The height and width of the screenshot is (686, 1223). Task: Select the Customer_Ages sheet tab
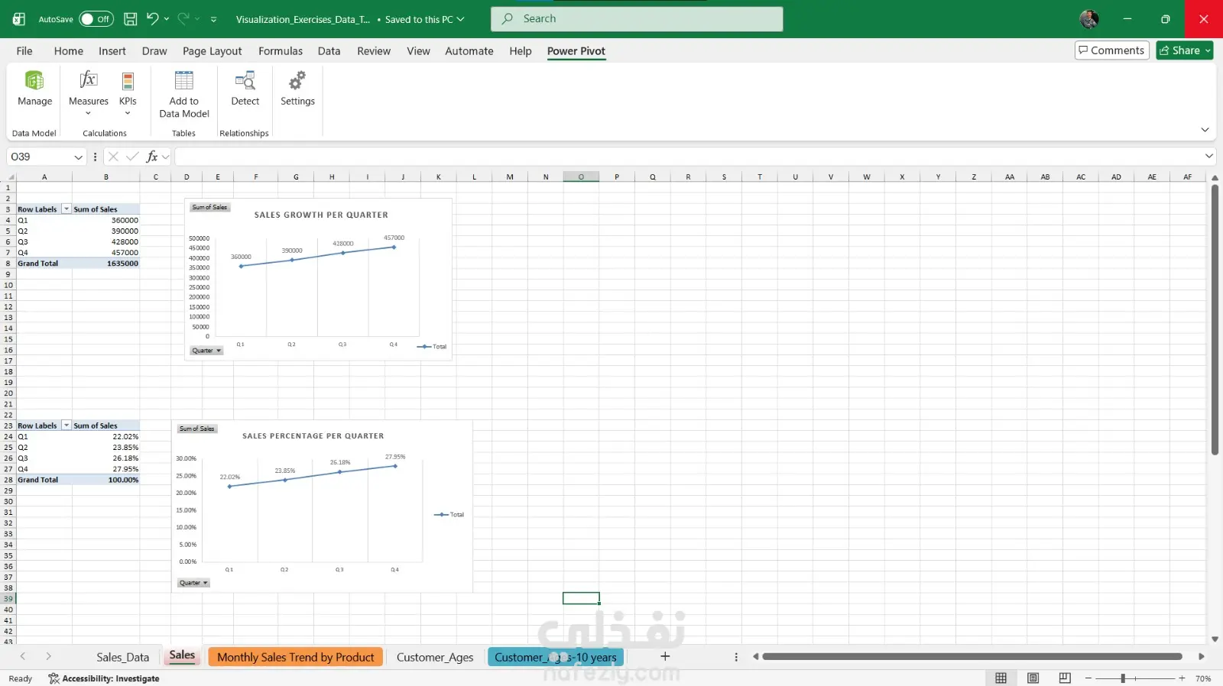pos(435,657)
